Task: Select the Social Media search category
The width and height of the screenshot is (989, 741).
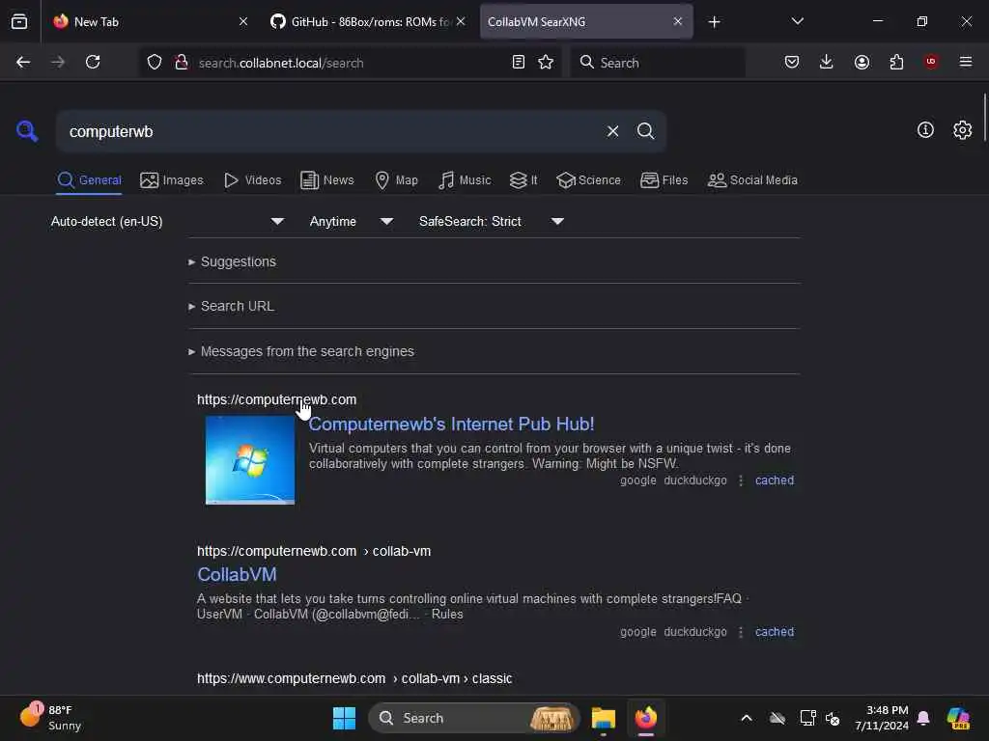Action: click(x=752, y=180)
